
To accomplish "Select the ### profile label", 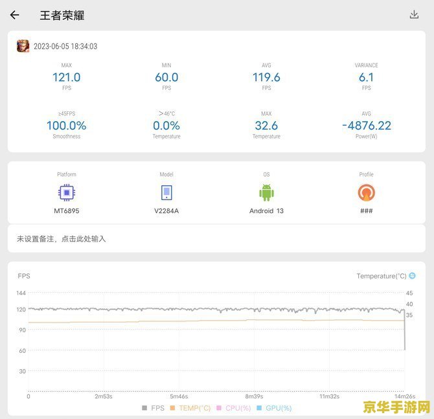I will point(366,211).
